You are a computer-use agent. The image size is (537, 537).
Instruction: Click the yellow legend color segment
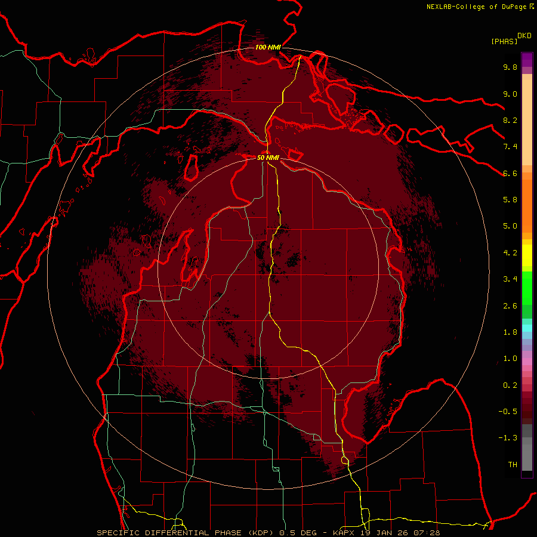click(x=527, y=255)
